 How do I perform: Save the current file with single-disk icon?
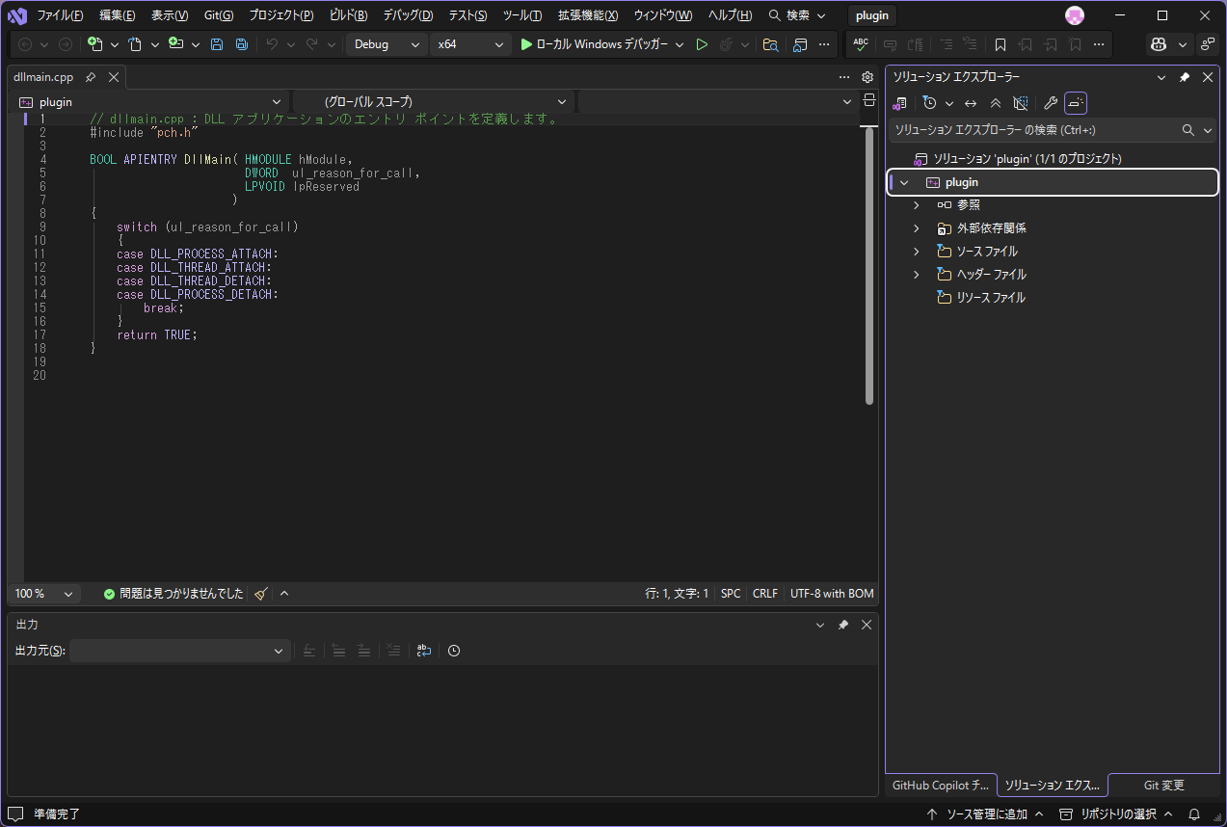217,44
